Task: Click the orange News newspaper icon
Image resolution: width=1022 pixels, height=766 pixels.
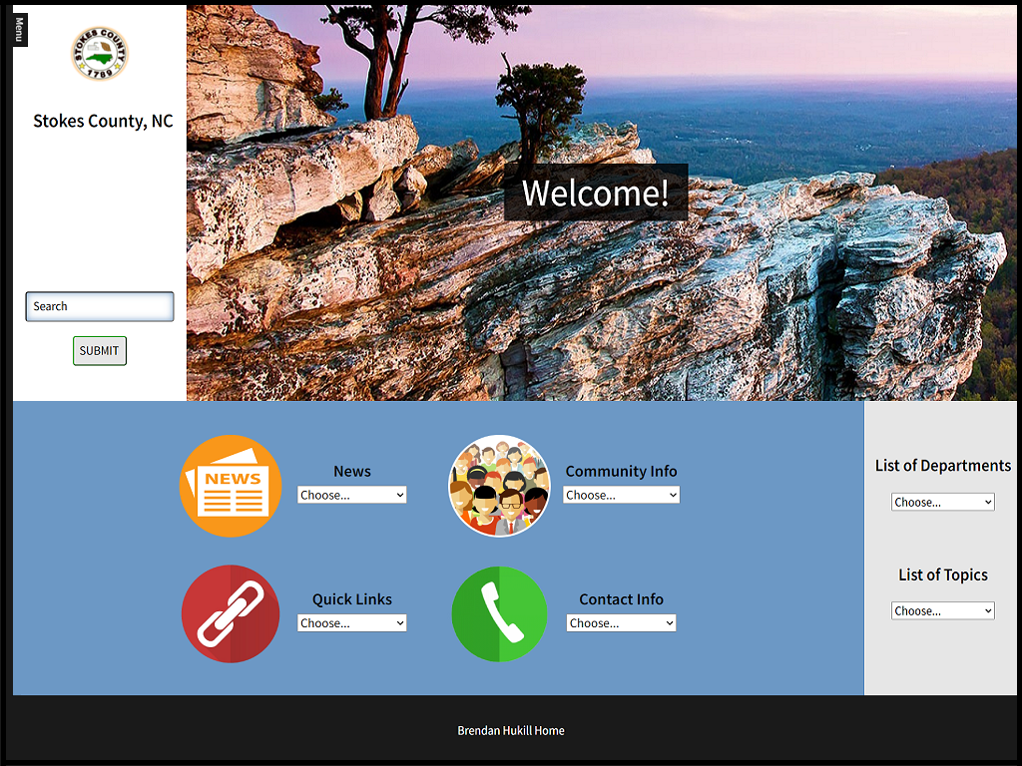Action: (x=231, y=487)
